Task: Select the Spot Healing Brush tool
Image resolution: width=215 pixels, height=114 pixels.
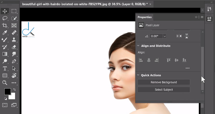Action: pyautogui.click(x=14, y=33)
